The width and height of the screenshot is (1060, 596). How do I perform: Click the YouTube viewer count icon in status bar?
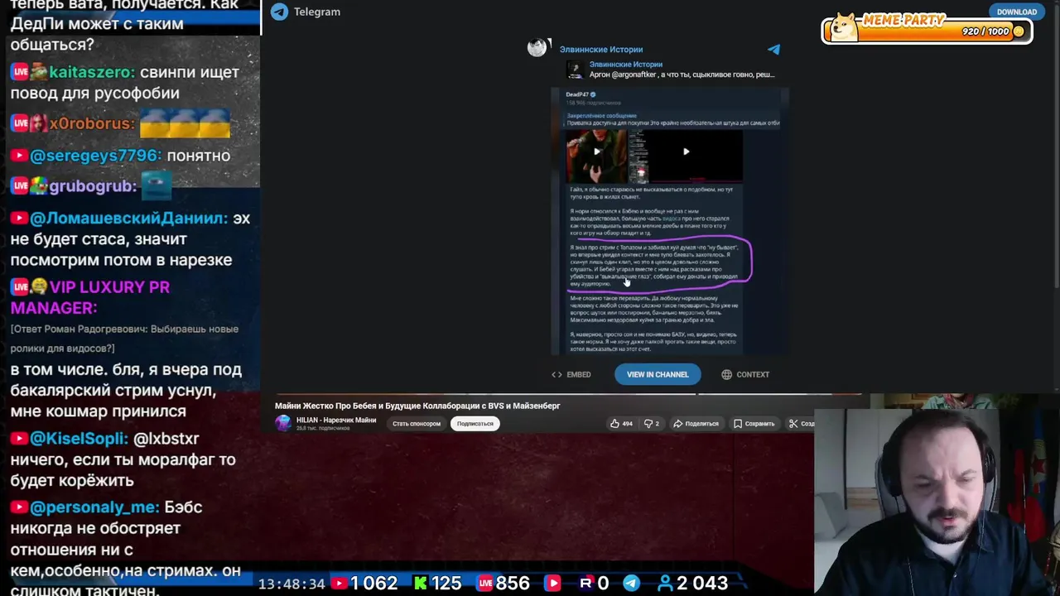click(339, 584)
